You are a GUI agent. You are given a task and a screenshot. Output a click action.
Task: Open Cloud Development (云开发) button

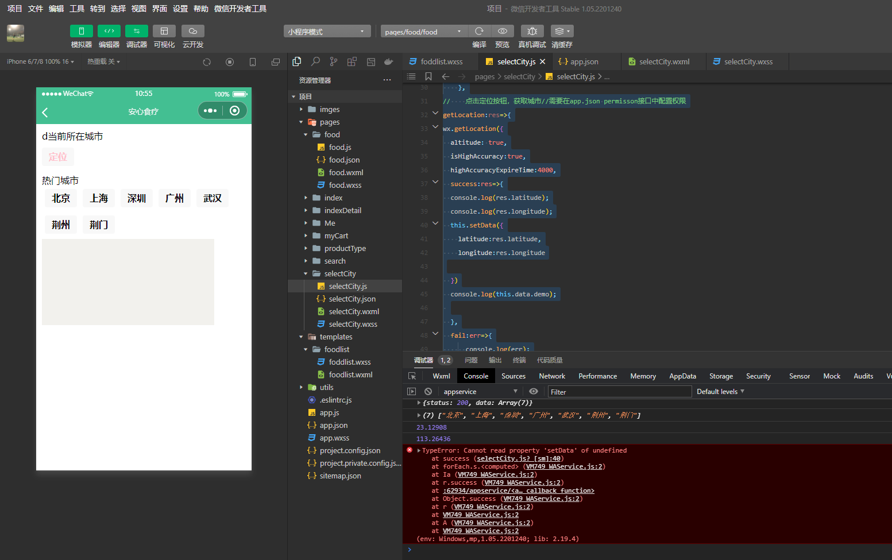[193, 31]
